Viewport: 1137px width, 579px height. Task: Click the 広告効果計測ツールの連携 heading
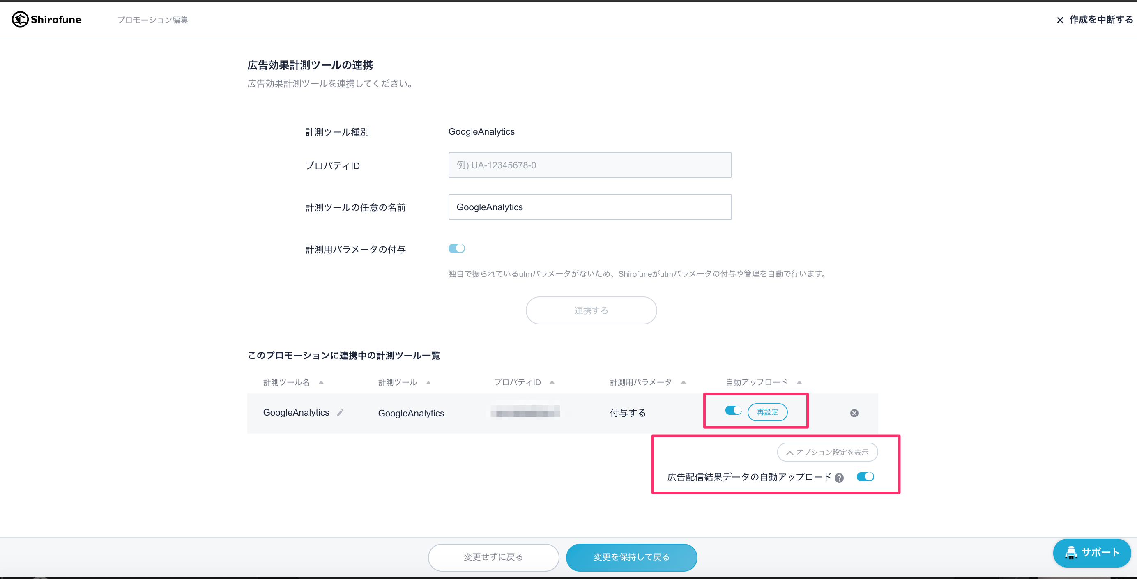310,65
